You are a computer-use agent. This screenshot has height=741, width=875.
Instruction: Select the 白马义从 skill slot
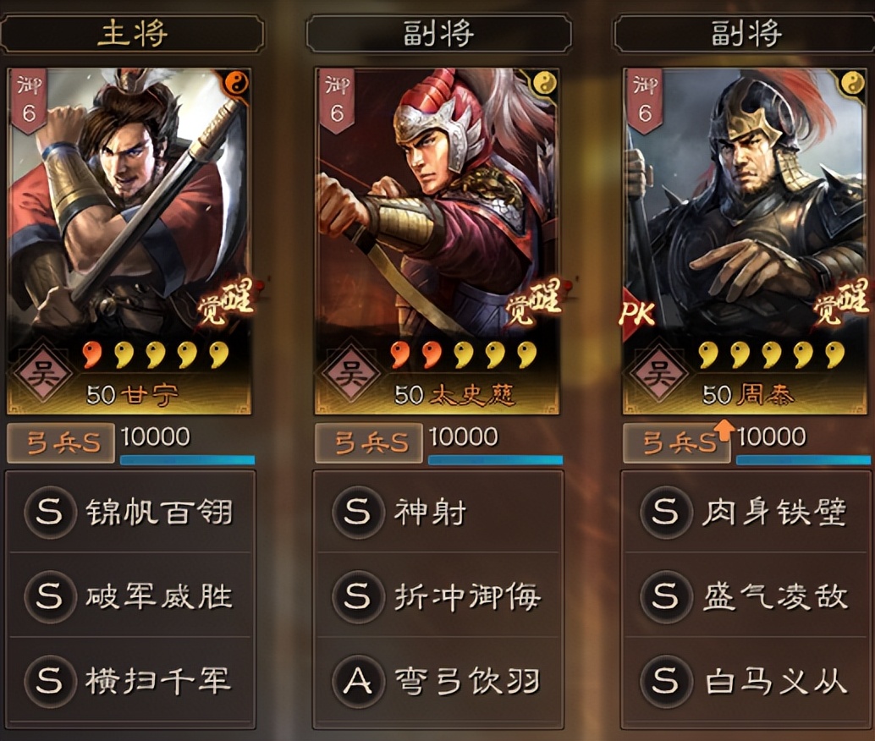746,681
